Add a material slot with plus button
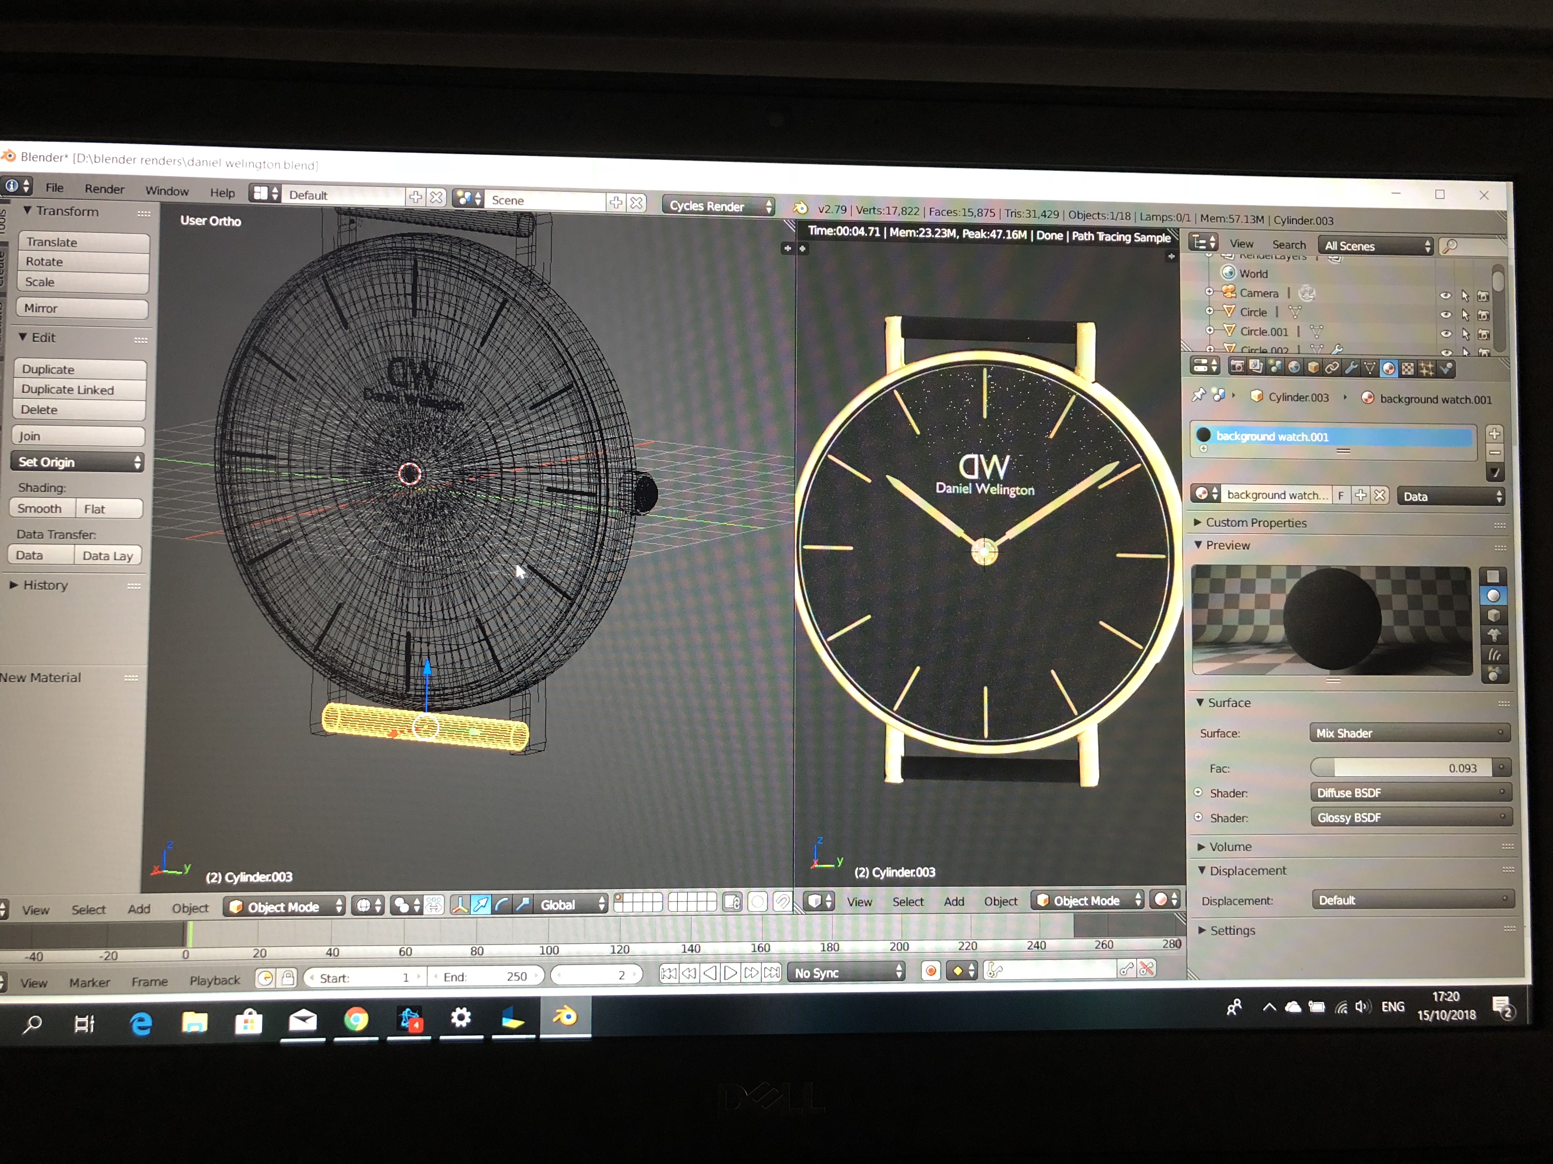 pyautogui.click(x=1495, y=433)
